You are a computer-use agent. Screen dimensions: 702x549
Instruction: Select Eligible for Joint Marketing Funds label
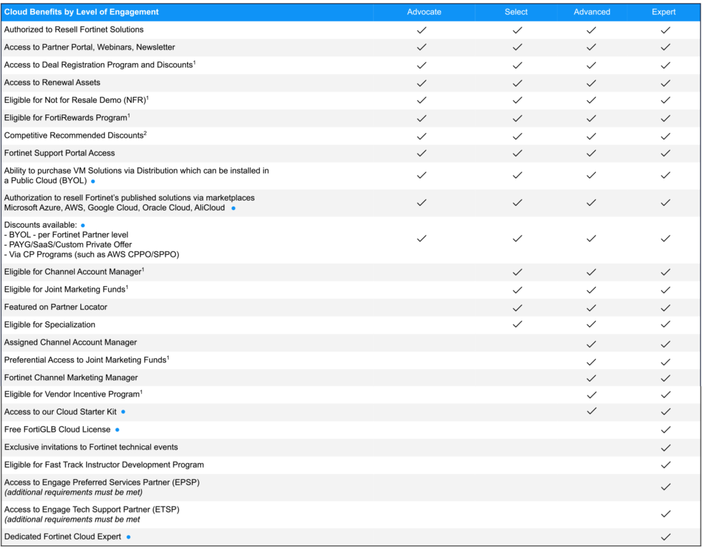(x=66, y=290)
